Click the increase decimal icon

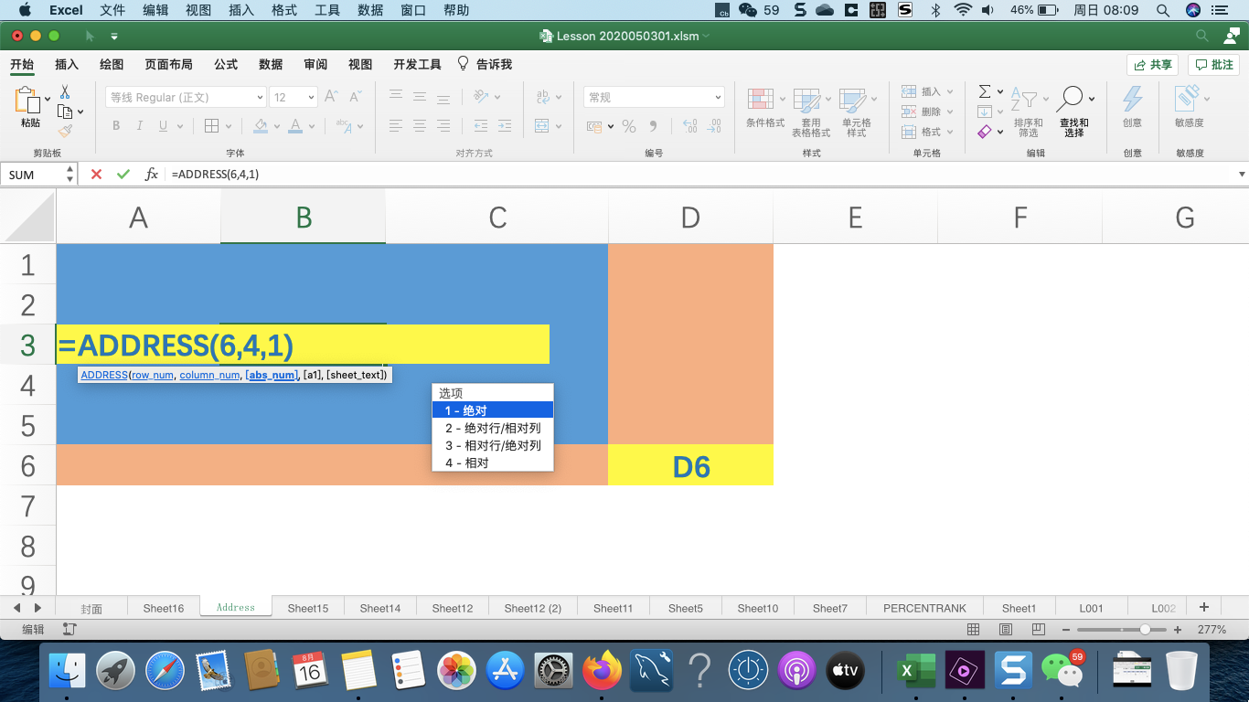click(690, 126)
